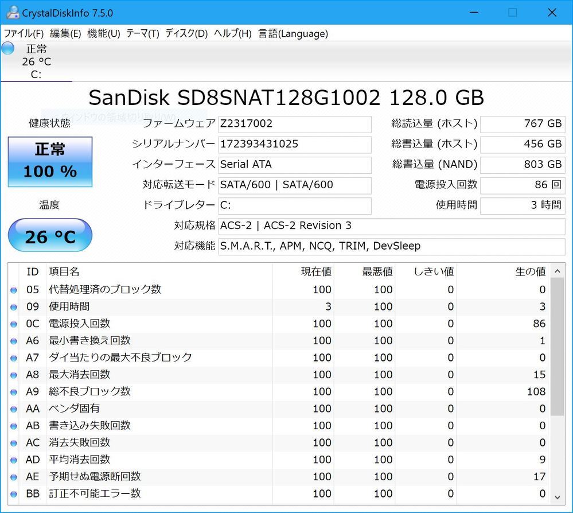This screenshot has height=513, width=573.
Task: Click the interface field Serial ATA
Action: [x=295, y=165]
